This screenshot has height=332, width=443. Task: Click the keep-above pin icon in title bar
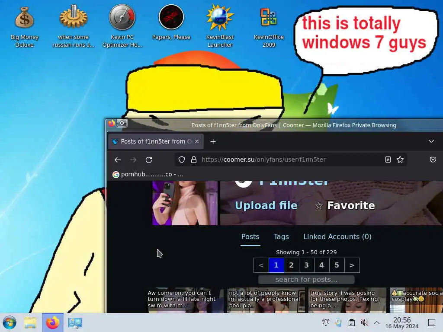pos(122,123)
